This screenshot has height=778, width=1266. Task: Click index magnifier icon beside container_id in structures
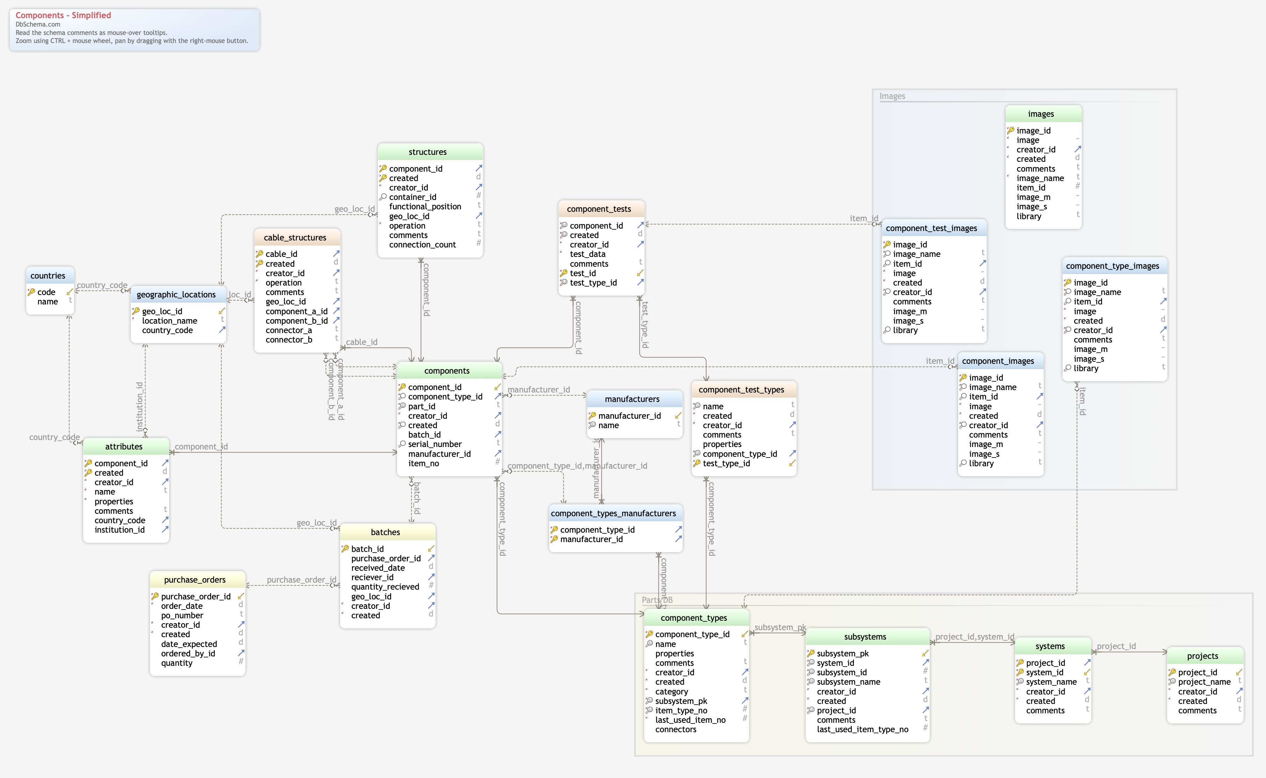(383, 196)
